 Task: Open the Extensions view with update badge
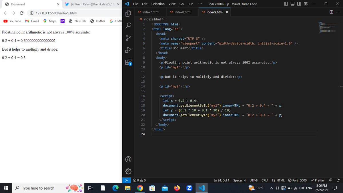point(128,62)
